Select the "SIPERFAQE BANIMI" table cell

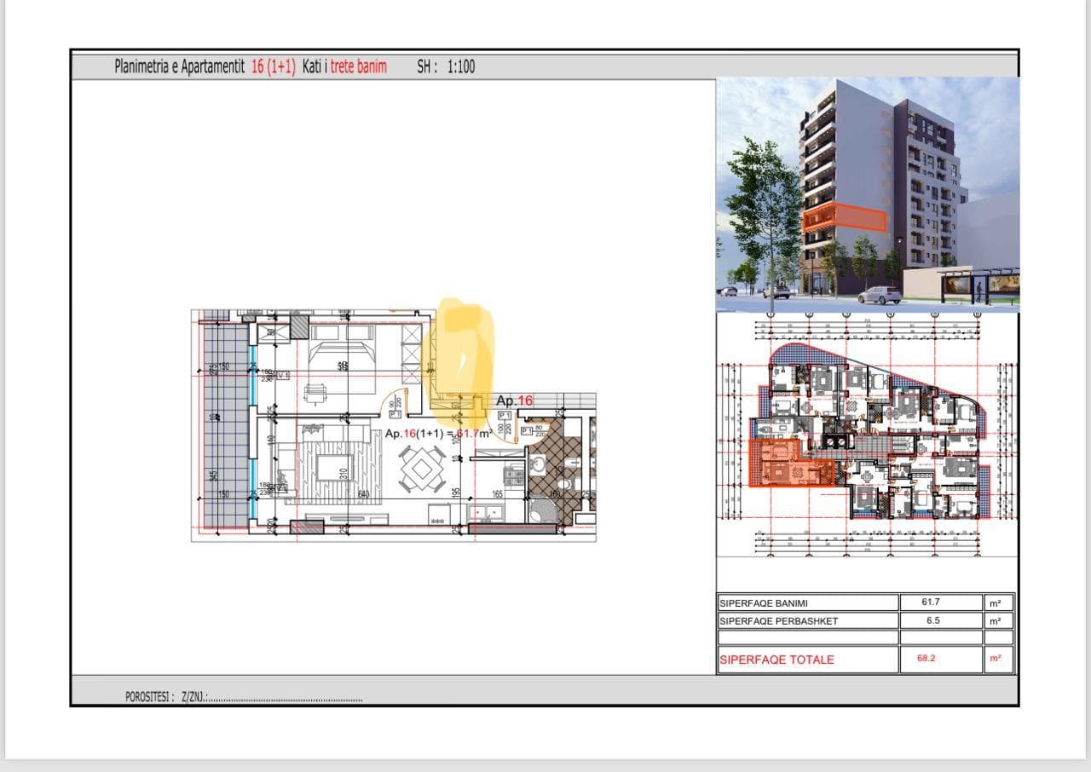click(807, 602)
